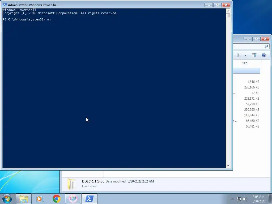Maximize the PowerShell window
Viewport: 272px width, 204px height.
pyautogui.click(x=217, y=5)
